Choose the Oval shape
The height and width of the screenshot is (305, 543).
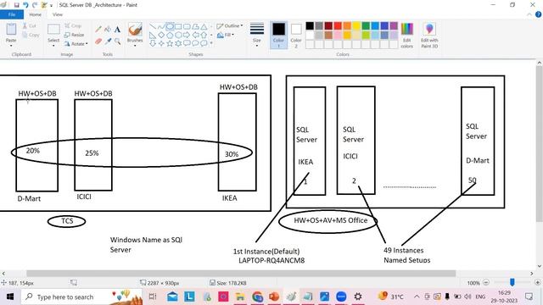tap(170, 26)
